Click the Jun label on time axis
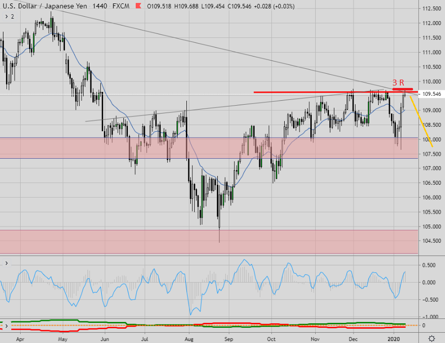 coord(105,339)
